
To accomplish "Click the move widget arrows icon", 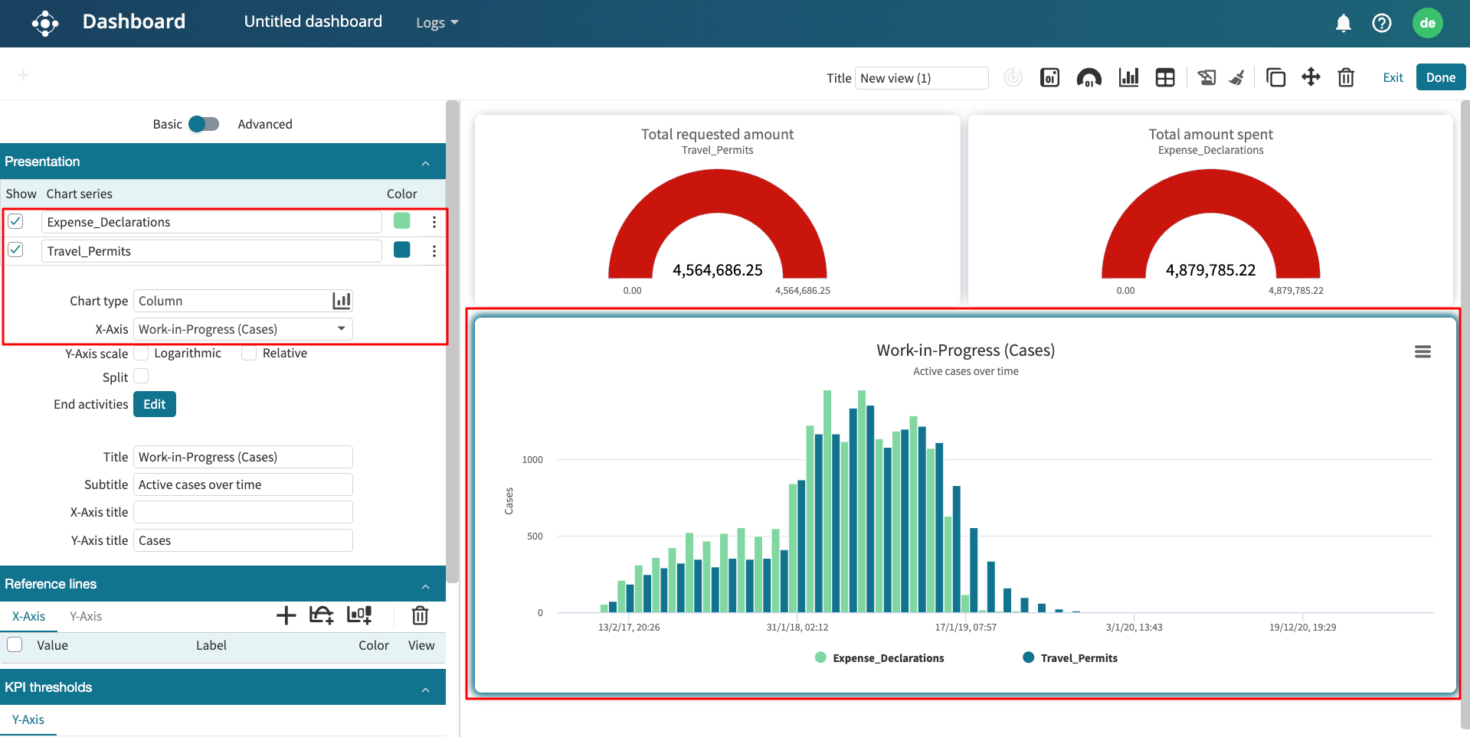I will click(x=1311, y=77).
